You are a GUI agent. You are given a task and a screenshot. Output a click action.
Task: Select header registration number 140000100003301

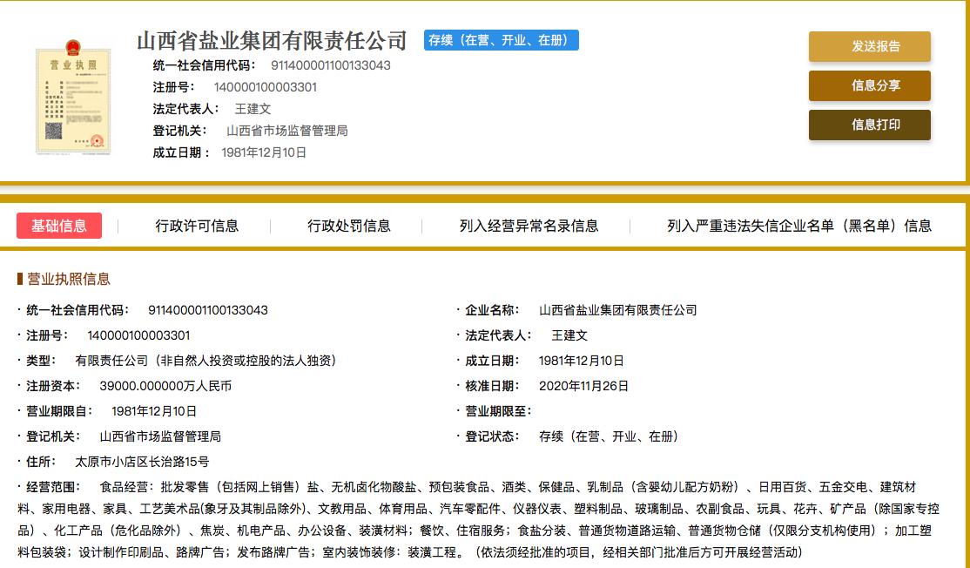tap(266, 87)
